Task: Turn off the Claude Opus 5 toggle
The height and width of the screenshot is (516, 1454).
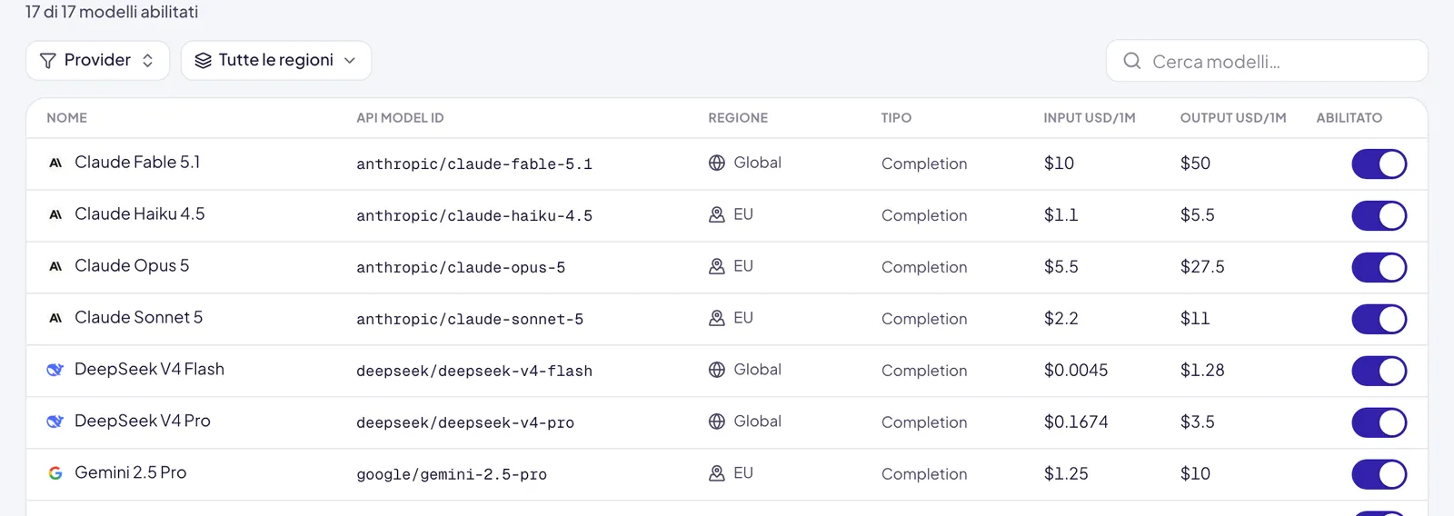Action: (1379, 268)
